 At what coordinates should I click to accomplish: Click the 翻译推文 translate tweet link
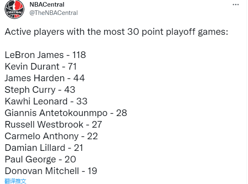pyautogui.click(x=15, y=181)
